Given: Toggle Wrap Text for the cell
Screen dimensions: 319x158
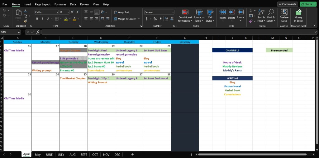Looking at the screenshot, I should (x=121, y=12).
